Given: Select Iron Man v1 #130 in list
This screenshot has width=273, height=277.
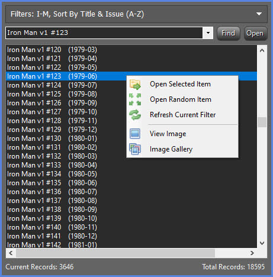Looking at the screenshot, I should click(131, 138).
